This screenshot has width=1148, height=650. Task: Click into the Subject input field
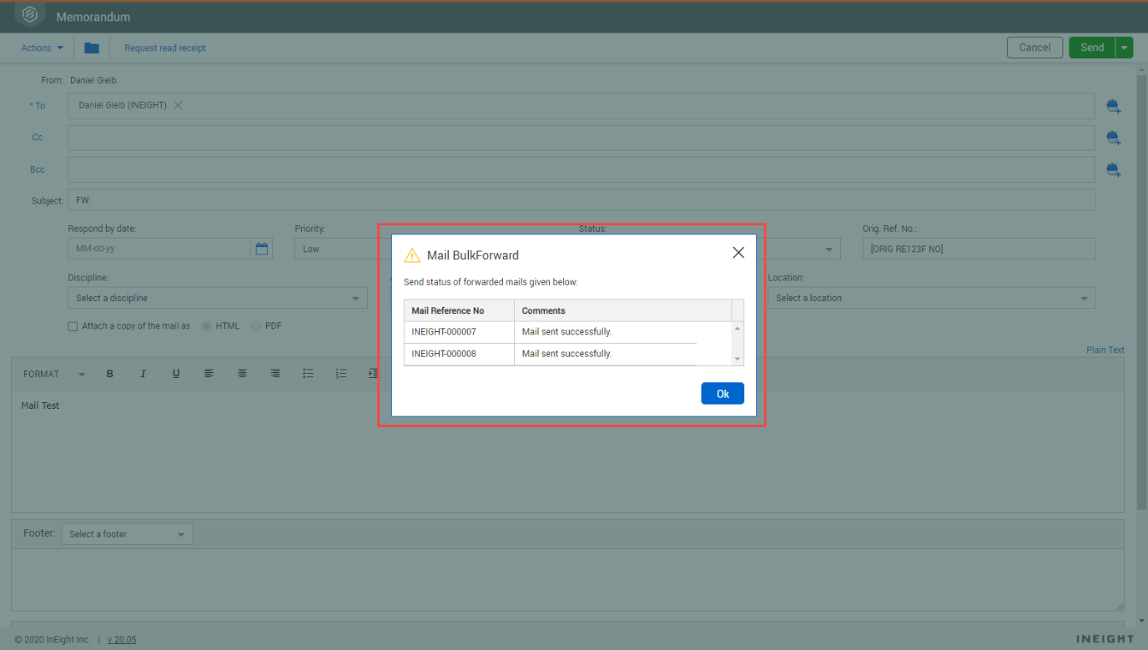581,200
